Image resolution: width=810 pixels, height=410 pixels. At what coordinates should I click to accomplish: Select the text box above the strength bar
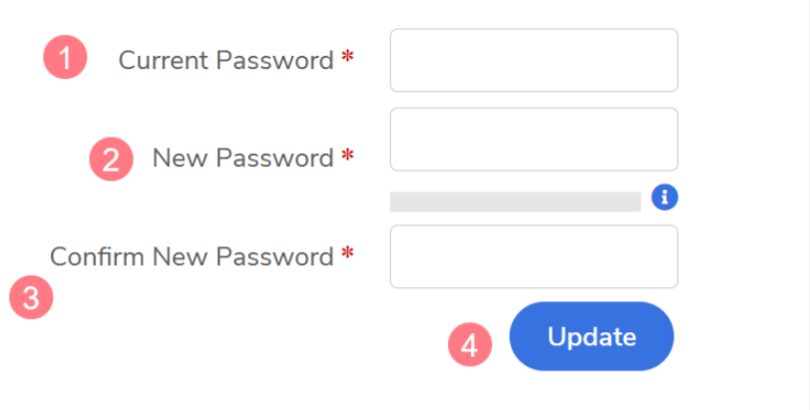(534, 140)
